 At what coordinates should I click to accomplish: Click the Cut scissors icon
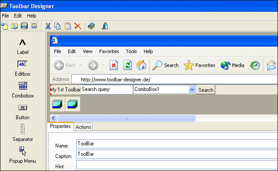tap(48, 26)
